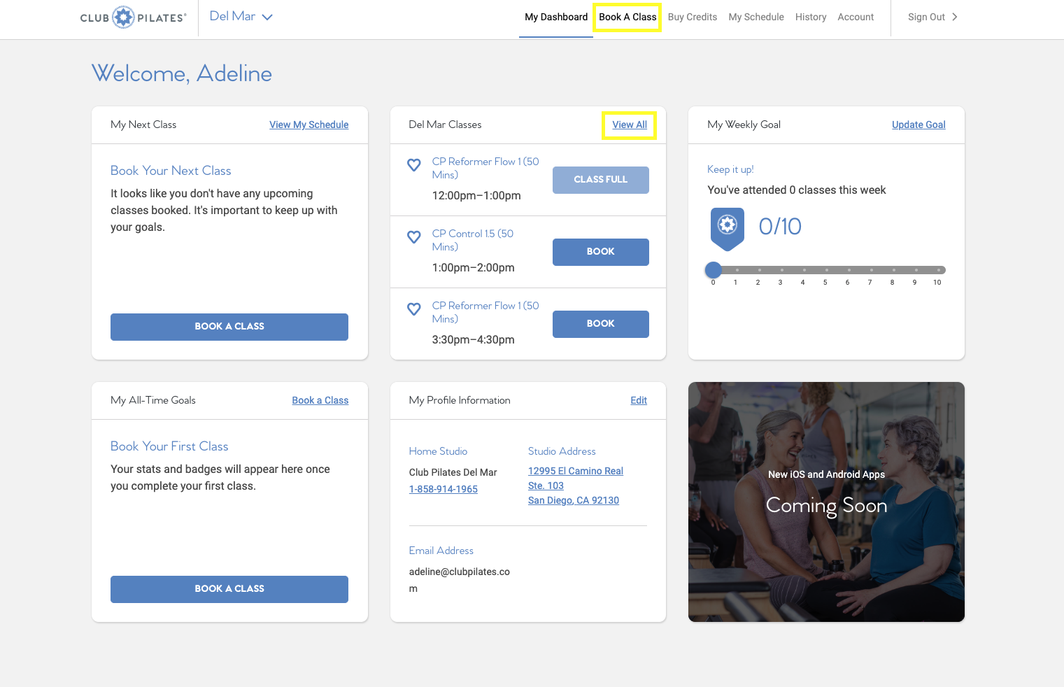Image resolution: width=1064 pixels, height=687 pixels.
Task: Edit your profile information
Action: coord(638,400)
